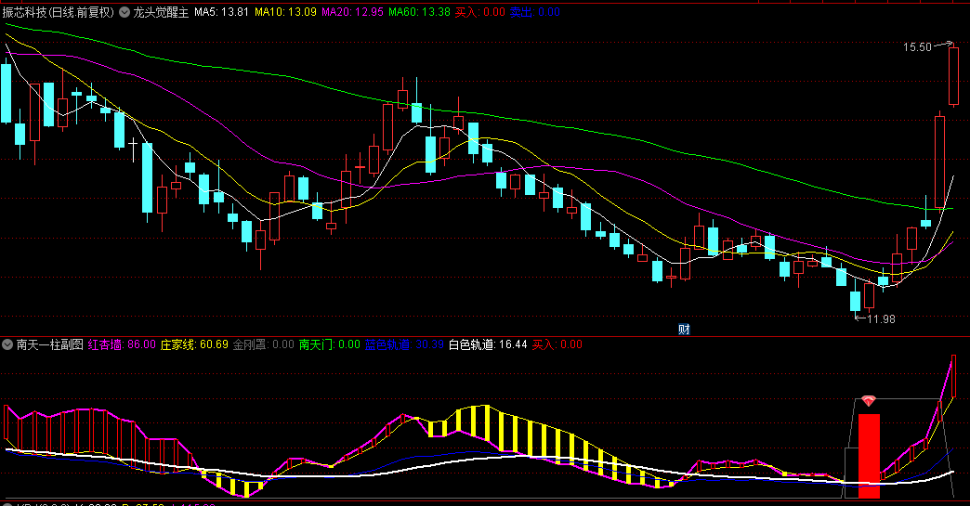This screenshot has height=506, width=970.
Task: Click the sub-chart 买入: 0.00 value
Action: click(557, 344)
